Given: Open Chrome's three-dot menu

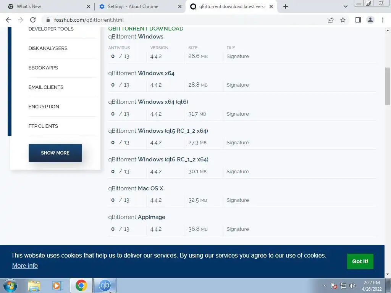Looking at the screenshot, I should [x=383, y=20].
